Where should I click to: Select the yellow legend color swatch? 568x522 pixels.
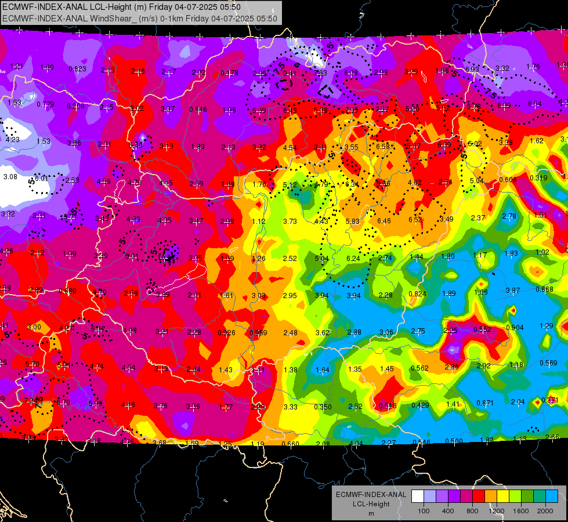click(503, 496)
